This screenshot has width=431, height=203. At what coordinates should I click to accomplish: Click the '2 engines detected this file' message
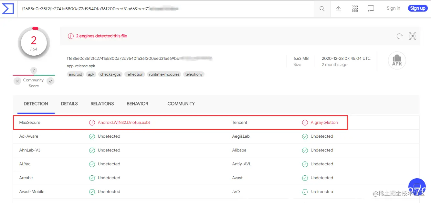click(101, 36)
